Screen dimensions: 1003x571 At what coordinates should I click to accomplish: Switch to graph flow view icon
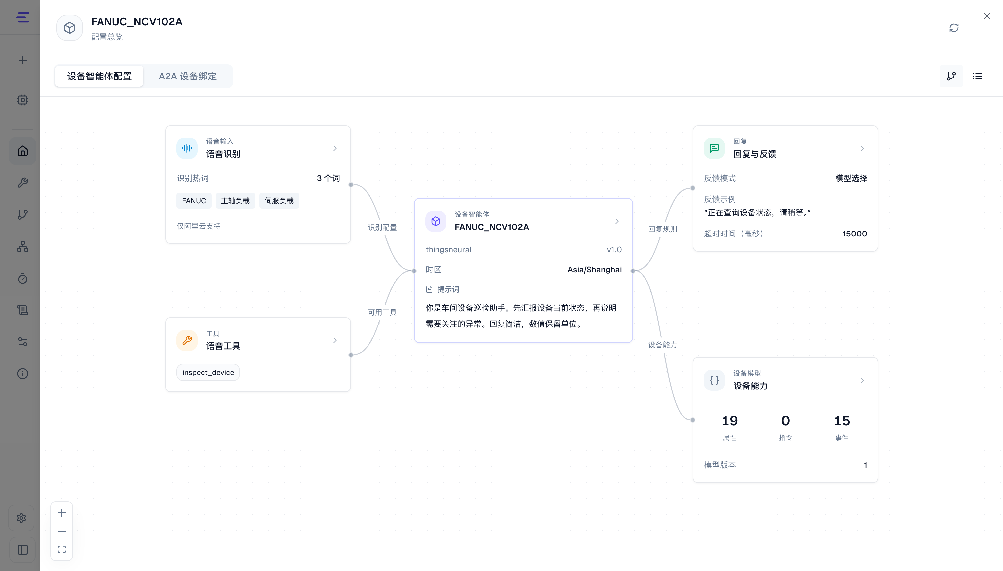pos(951,76)
